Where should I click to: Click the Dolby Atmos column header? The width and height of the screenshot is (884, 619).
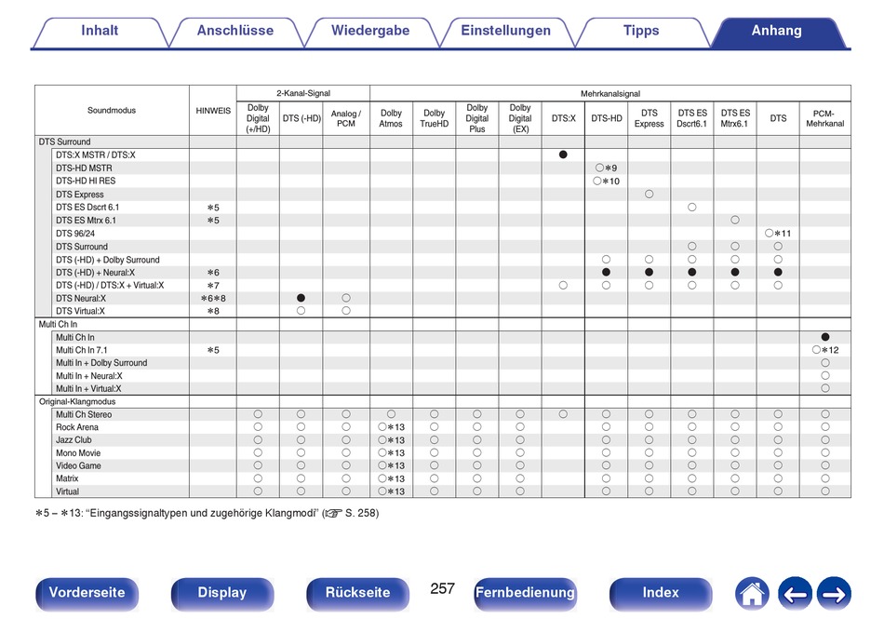391,118
